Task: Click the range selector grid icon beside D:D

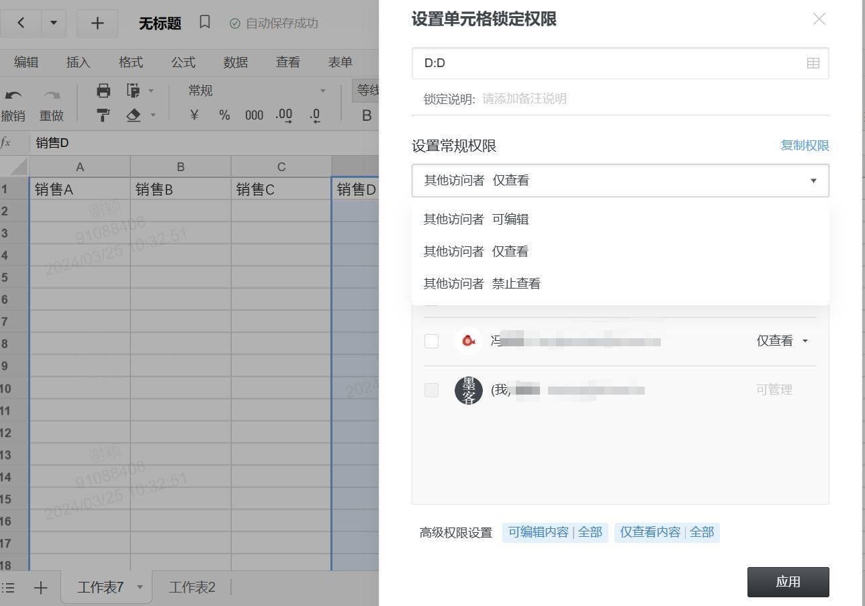Action: (x=813, y=62)
